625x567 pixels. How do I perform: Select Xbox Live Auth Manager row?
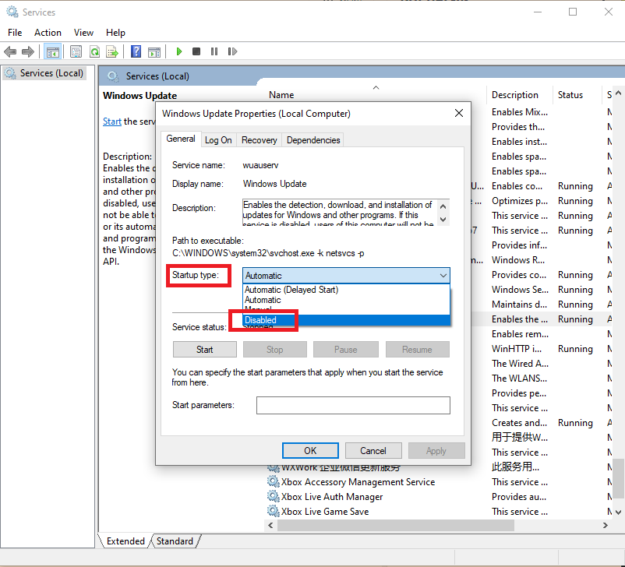(439, 496)
